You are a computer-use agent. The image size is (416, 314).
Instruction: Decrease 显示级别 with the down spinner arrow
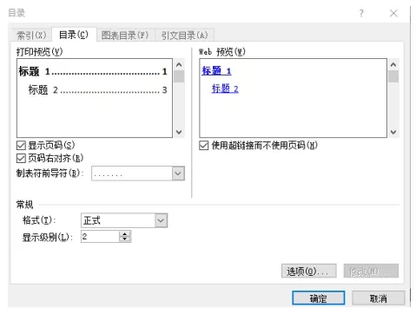(x=125, y=239)
